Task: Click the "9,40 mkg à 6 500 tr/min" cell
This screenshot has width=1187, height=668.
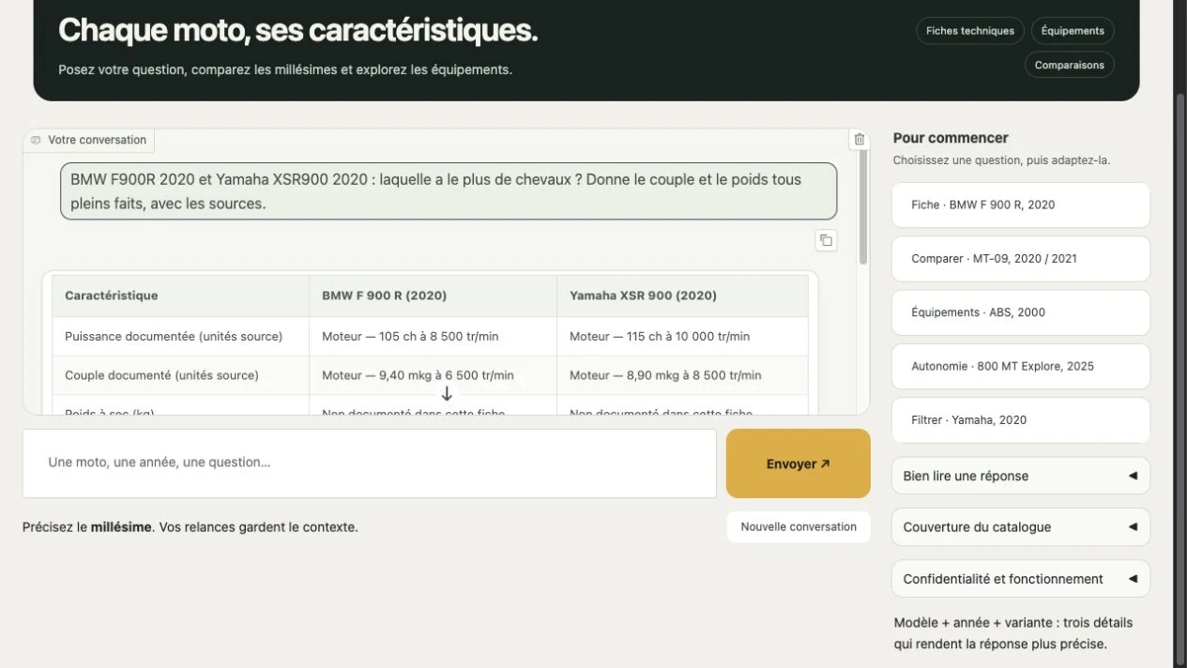Action: coord(433,375)
